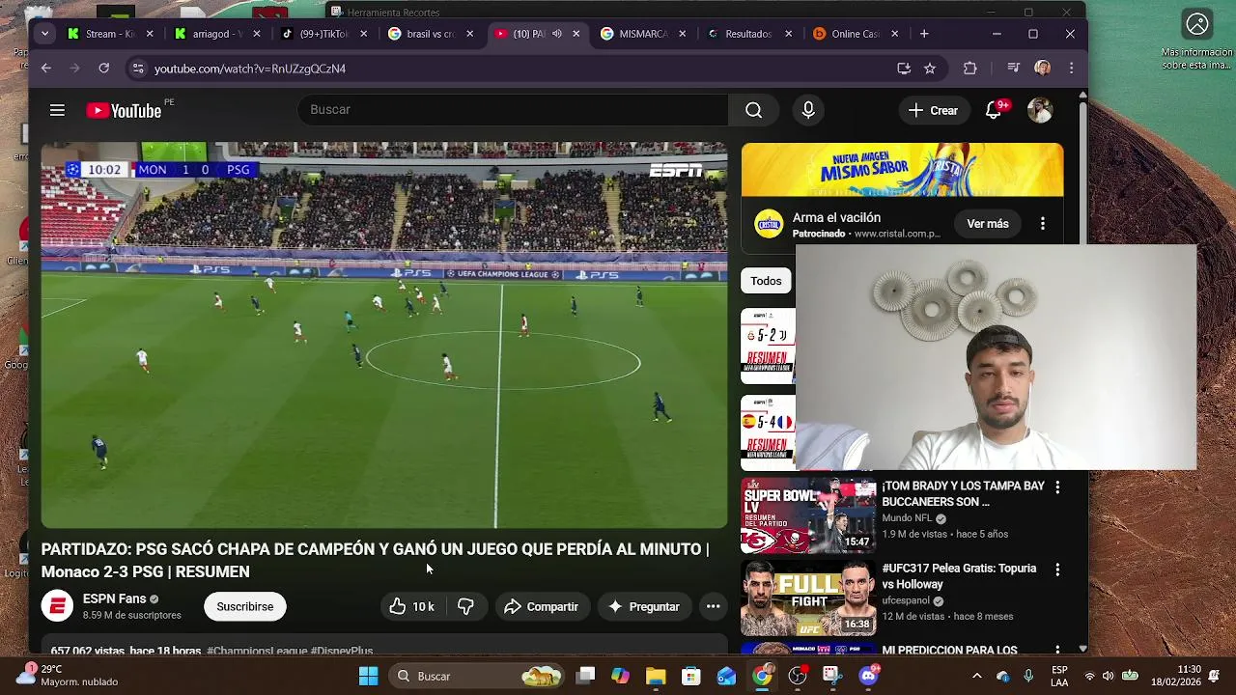The height and width of the screenshot is (695, 1236).
Task: View site information icon in address bar
Action: point(138,69)
